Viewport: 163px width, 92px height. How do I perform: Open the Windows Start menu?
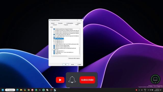coord(3,90)
